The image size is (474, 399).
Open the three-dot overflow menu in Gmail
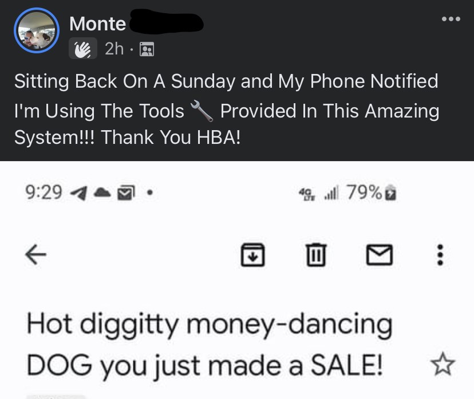tap(439, 255)
